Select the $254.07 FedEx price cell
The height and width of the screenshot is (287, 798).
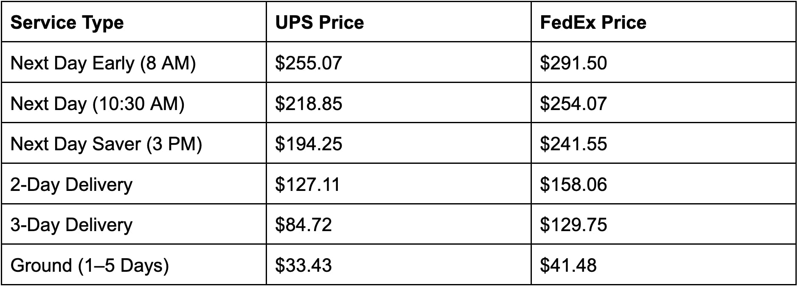[x=663, y=103]
